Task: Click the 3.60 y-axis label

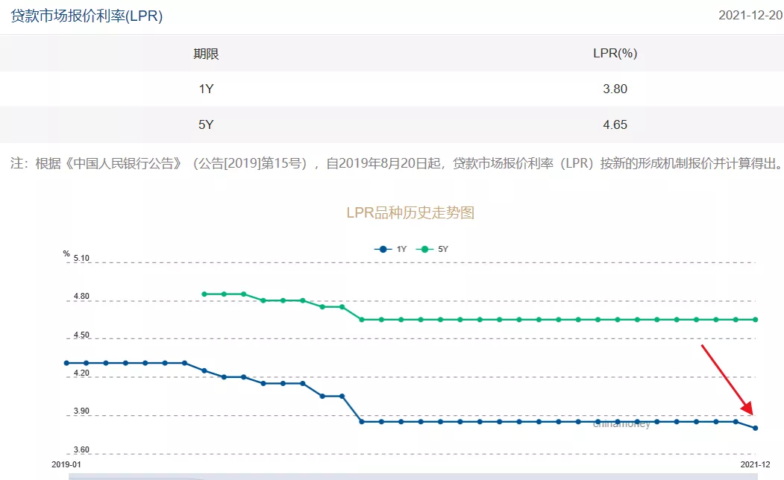Action: 81,449
